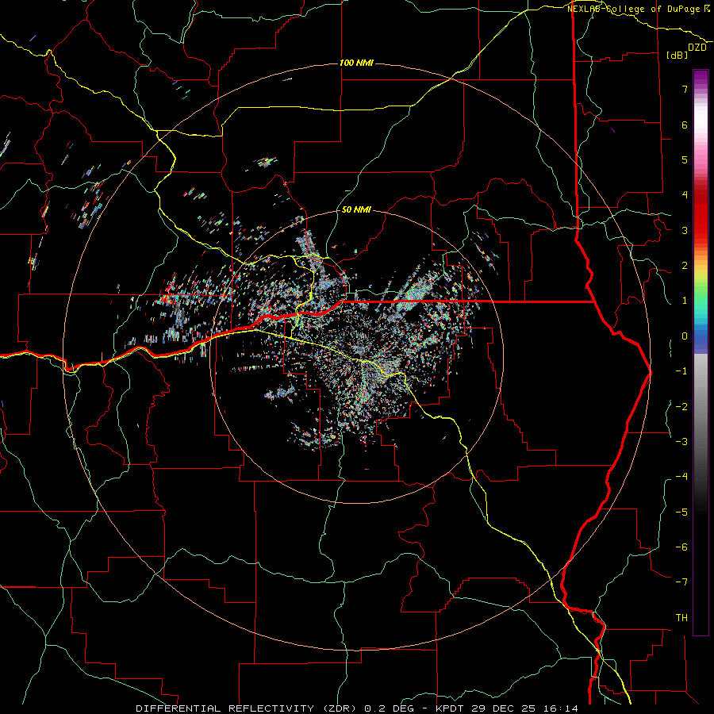This screenshot has width=714, height=714.
Task: Select the -6 value on color scale
Action: click(681, 547)
